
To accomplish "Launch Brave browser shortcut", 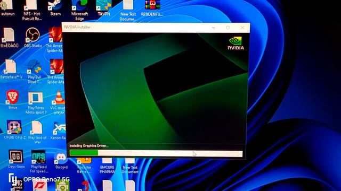I will pyautogui.click(x=13, y=100).
